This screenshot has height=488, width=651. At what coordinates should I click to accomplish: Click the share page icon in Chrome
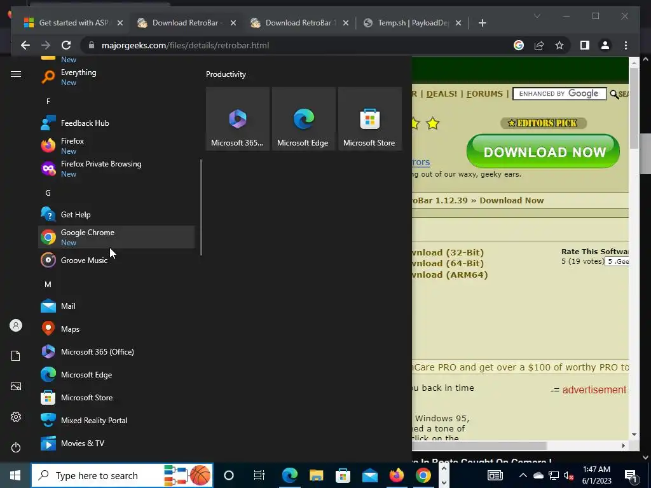click(x=539, y=45)
